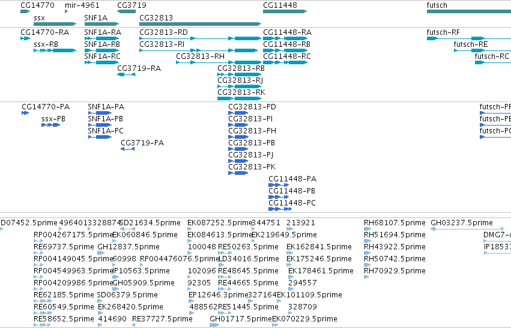Image resolution: width=511 pixels, height=328 pixels.
Task: Select the futsch gene label
Action: [x=437, y=5]
